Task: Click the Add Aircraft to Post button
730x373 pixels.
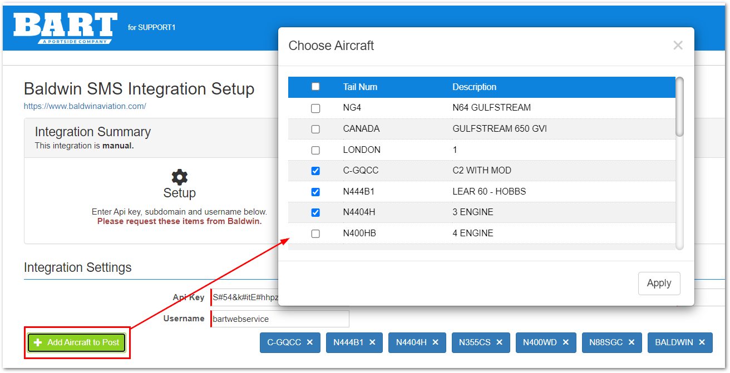Action: tap(77, 342)
